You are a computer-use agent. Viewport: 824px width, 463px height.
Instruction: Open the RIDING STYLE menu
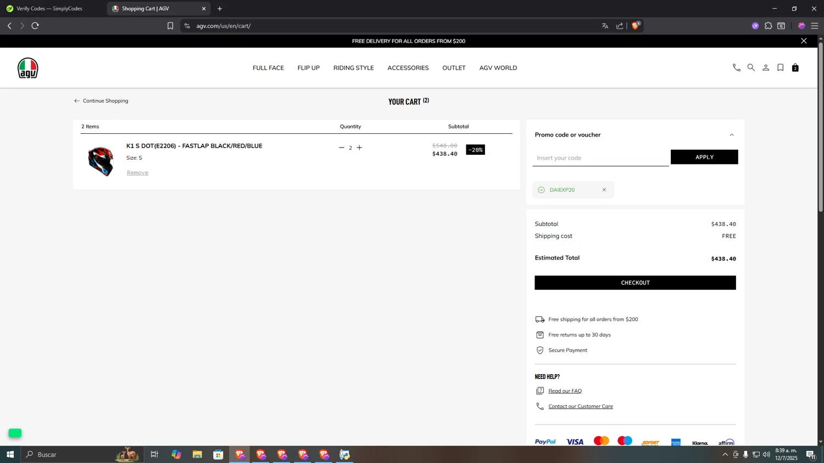click(x=353, y=68)
